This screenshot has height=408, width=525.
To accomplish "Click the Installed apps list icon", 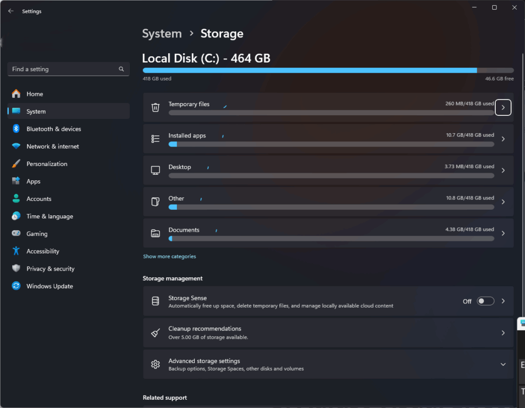I will coord(156,138).
